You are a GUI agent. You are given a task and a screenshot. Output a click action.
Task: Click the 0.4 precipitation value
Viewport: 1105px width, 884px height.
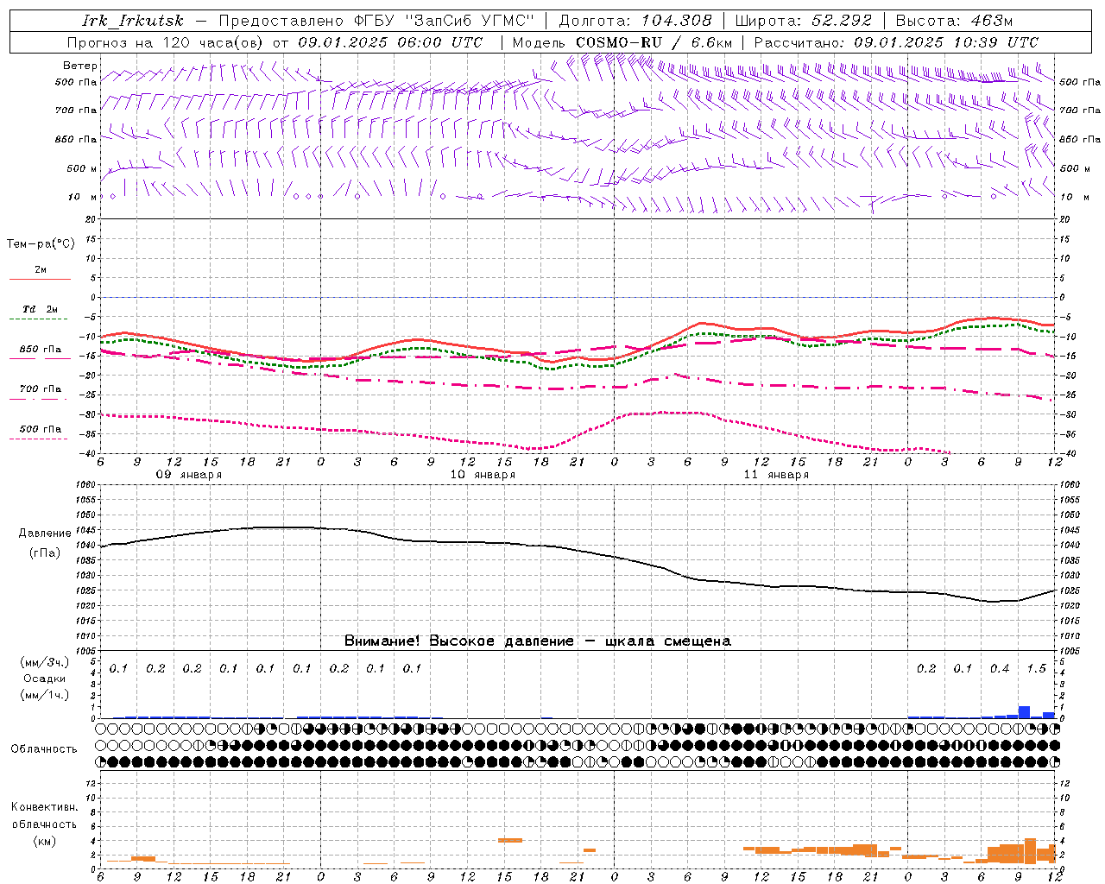click(x=1000, y=669)
